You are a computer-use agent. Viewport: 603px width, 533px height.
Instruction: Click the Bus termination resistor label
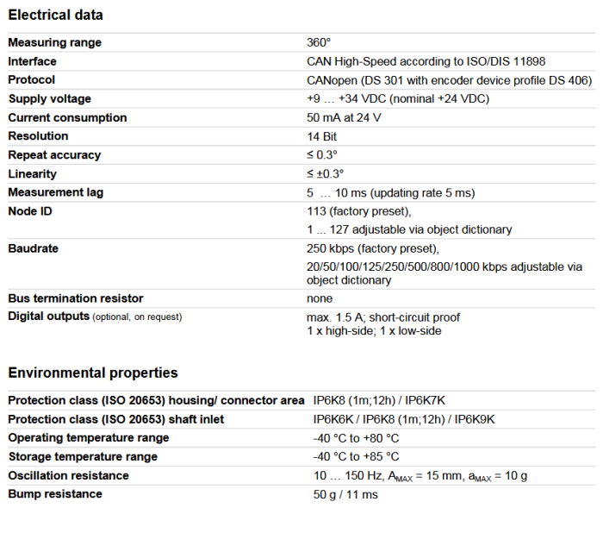point(75,298)
